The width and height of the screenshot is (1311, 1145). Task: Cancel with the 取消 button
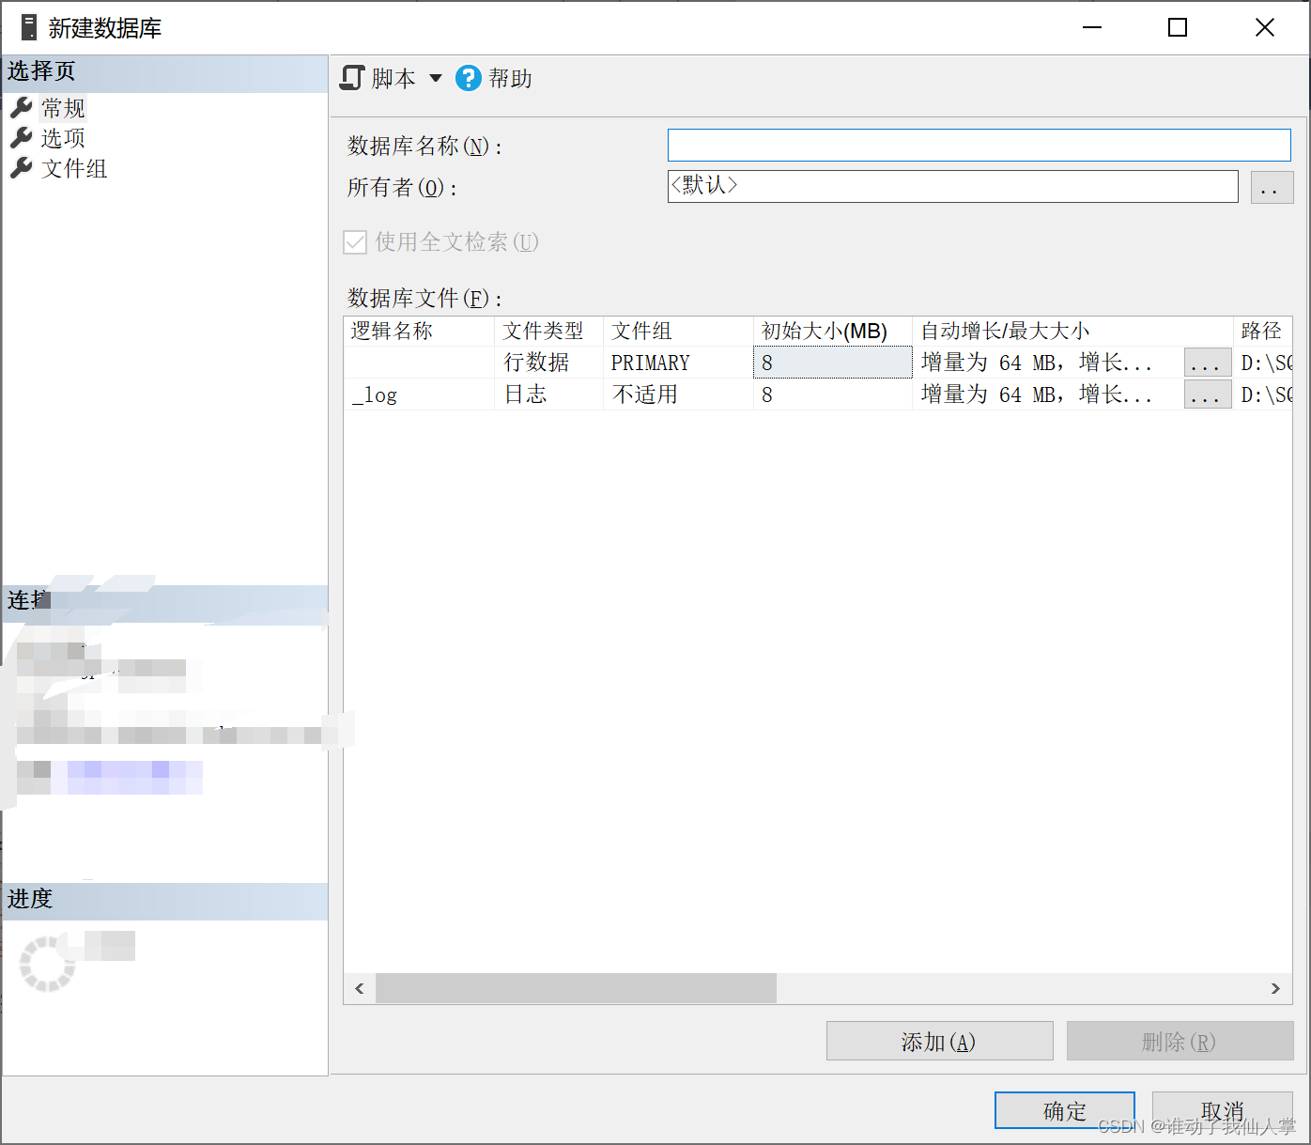coord(1223,1110)
